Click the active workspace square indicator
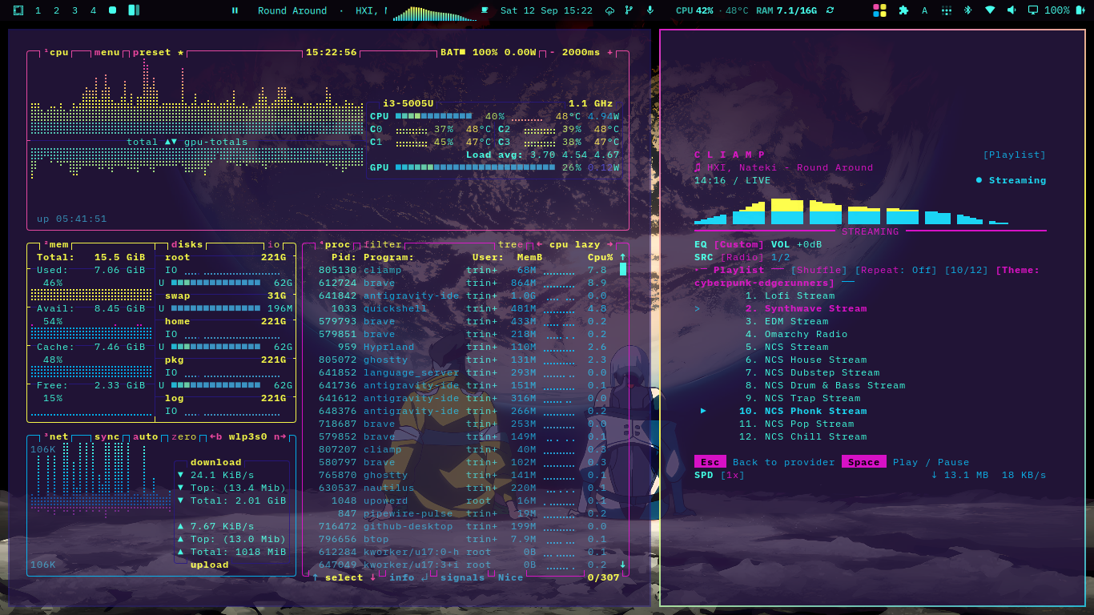Viewport: 1094px width, 615px height. coord(113,10)
